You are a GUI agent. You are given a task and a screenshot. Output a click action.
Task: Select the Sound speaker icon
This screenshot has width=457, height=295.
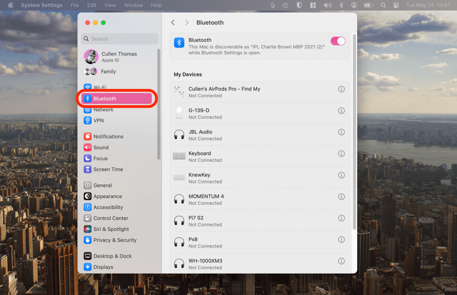pyautogui.click(x=87, y=147)
